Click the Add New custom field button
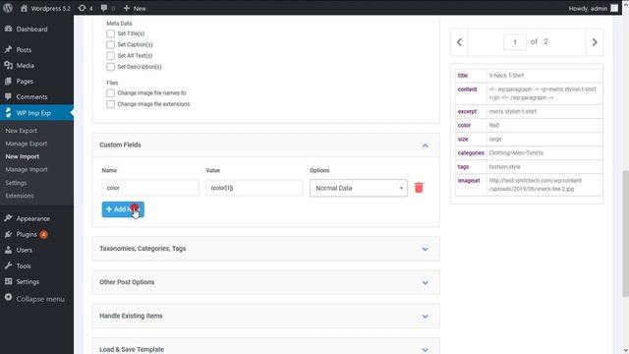629x354 pixels. 123,209
